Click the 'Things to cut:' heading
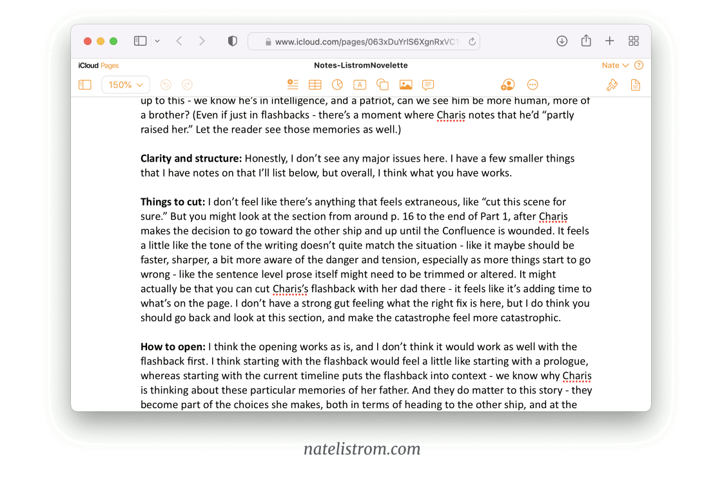 coord(173,202)
